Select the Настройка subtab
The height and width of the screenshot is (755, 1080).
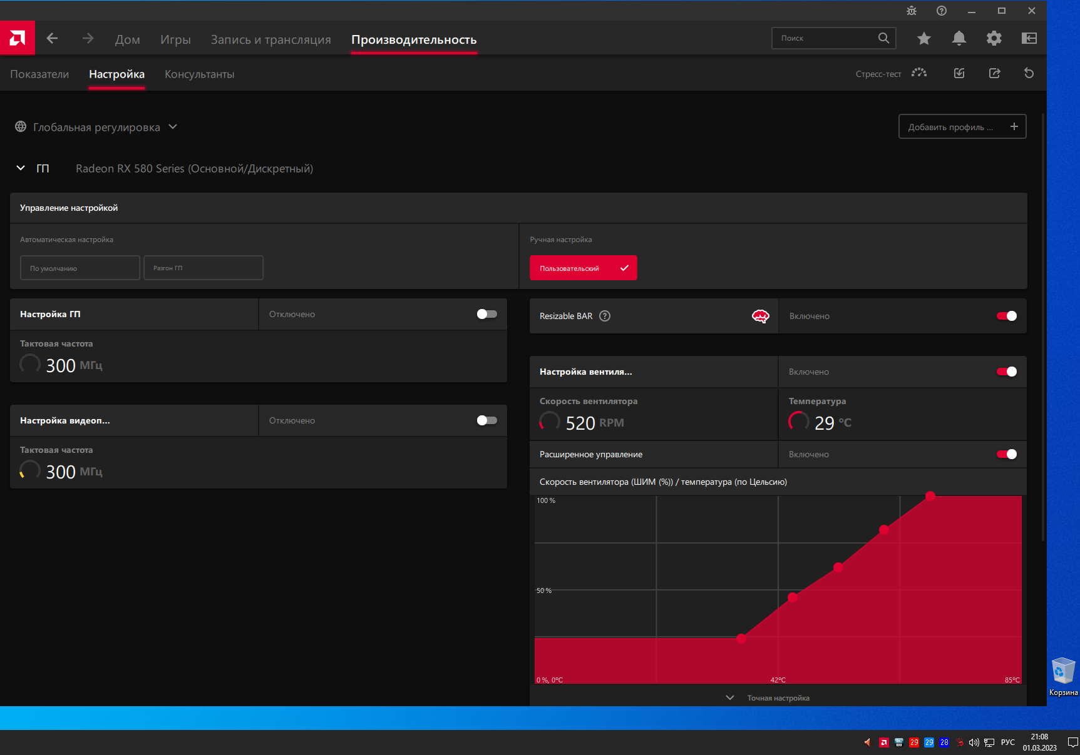coord(116,74)
